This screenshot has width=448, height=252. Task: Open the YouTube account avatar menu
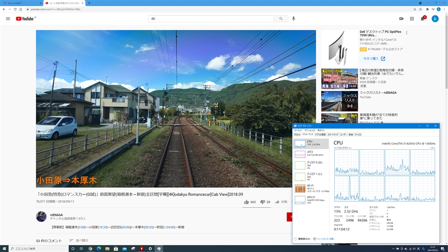[x=435, y=18]
